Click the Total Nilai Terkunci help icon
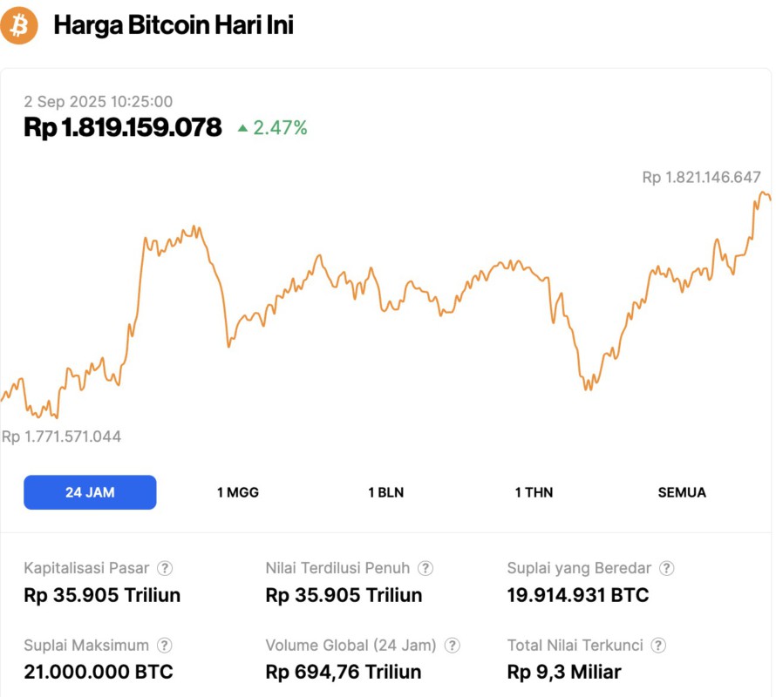 point(657,646)
